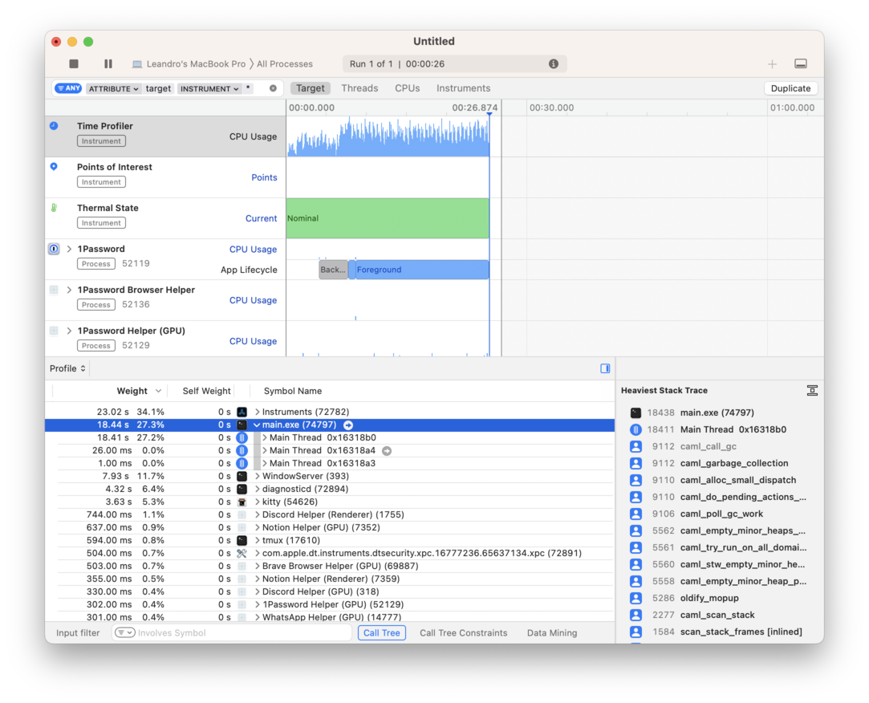The image size is (869, 703).
Task: Click the Nominal thermal state bar
Action: click(x=388, y=218)
